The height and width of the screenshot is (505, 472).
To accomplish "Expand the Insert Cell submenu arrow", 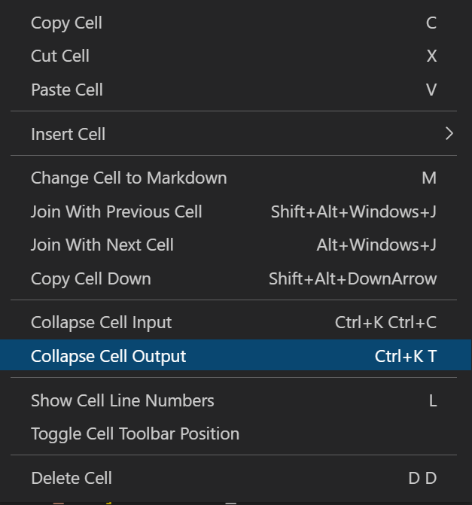I will tap(449, 133).
